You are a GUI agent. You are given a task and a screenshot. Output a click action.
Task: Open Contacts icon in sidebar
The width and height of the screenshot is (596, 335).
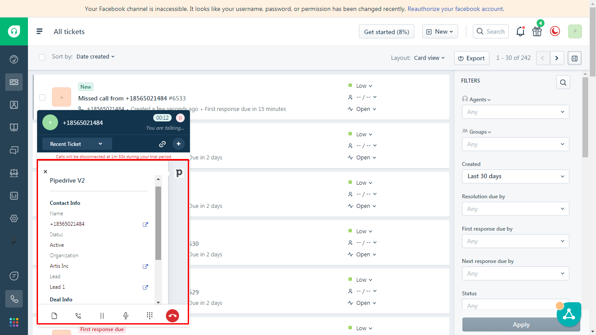tap(14, 105)
